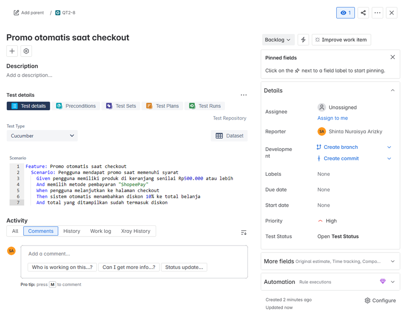The width and height of the screenshot is (408, 315).
Task: Click the plus icon under the title
Action: [x=12, y=51]
